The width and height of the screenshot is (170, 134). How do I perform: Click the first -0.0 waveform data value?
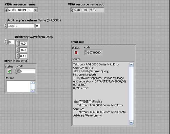(x=23, y=44)
